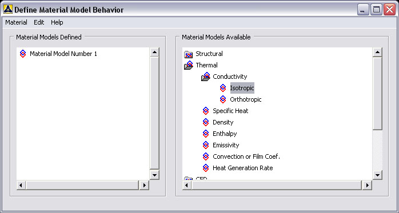This screenshot has width=399, height=213.
Task: Click the ANSYS logo in title bar
Action: (x=7, y=9)
